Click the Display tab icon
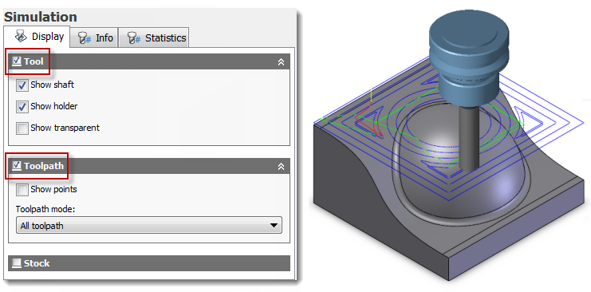Image resolution: width=591 pixels, height=292 pixels. click(21, 36)
